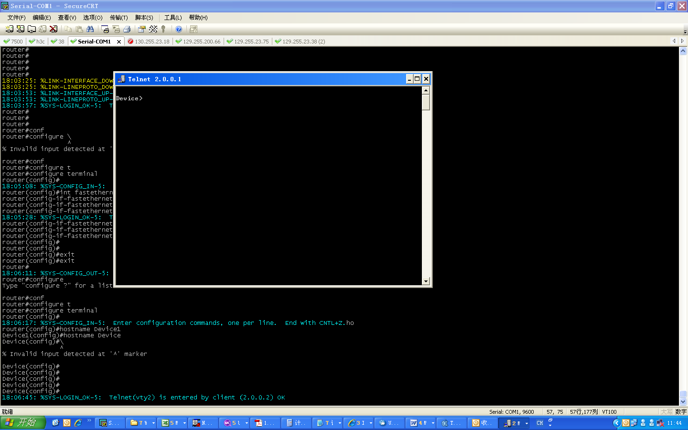Click the Disconnect icon with red X
The height and width of the screenshot is (430, 688).
(x=54, y=29)
